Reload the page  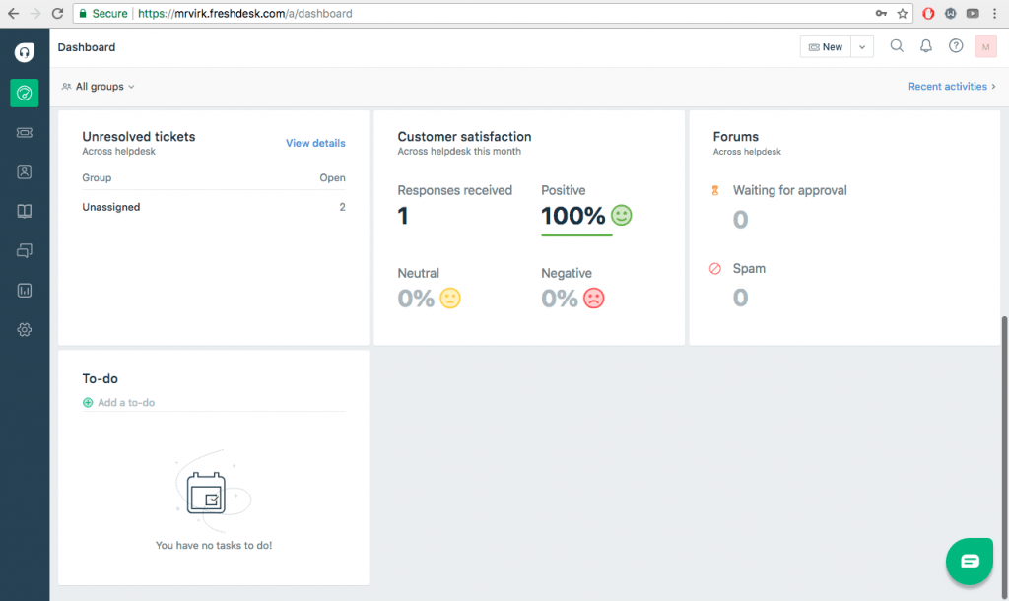pyautogui.click(x=57, y=14)
